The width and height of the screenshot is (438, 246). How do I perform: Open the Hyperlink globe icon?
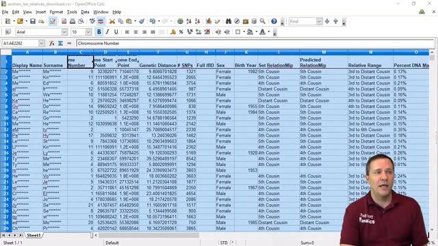(x=180, y=21)
